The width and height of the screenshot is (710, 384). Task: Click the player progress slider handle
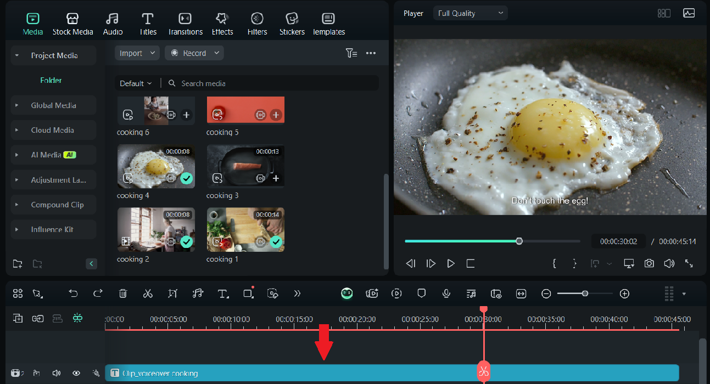coord(519,241)
